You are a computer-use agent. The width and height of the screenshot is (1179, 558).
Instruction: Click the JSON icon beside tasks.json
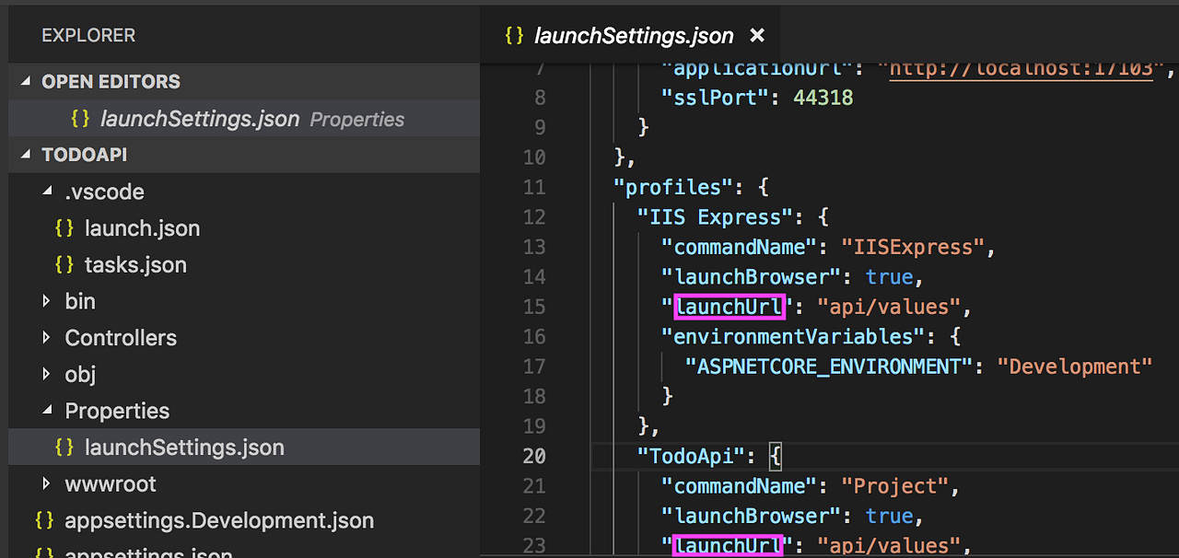pos(63,264)
